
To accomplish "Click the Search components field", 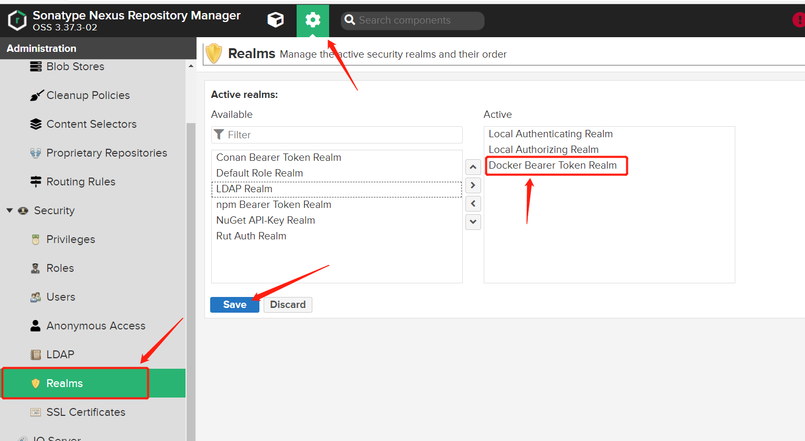I will click(x=412, y=20).
